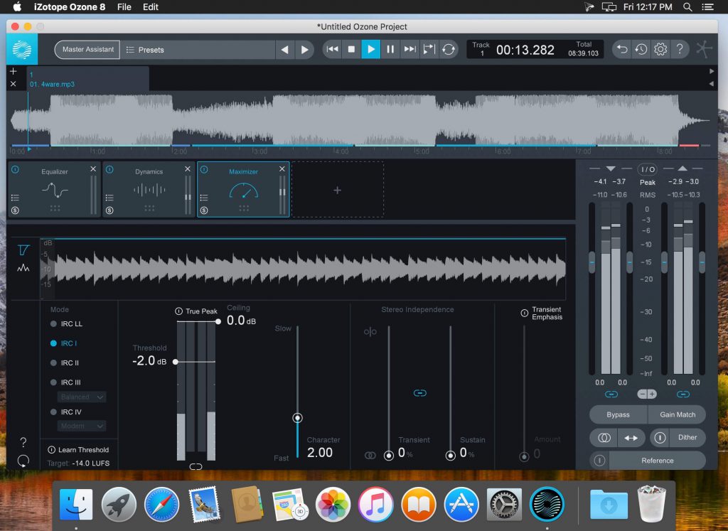Expand the Modern dropdown under IRC IV
This screenshot has width=728, height=531.
pyautogui.click(x=80, y=426)
